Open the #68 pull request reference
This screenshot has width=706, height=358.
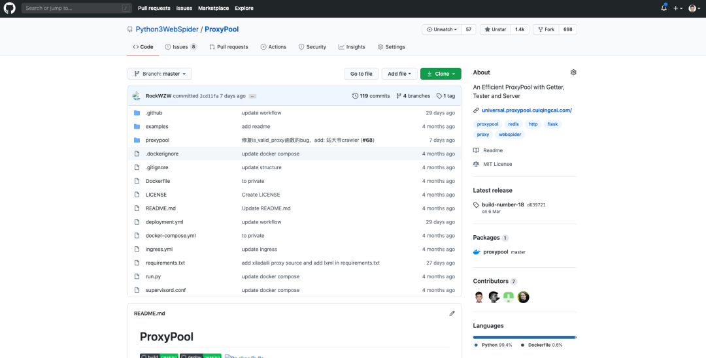(367, 140)
